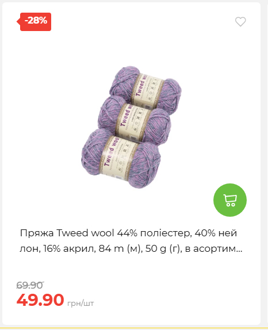Click the bottom purple yarn skein
Screen dimensions: 268x330
click(121, 159)
